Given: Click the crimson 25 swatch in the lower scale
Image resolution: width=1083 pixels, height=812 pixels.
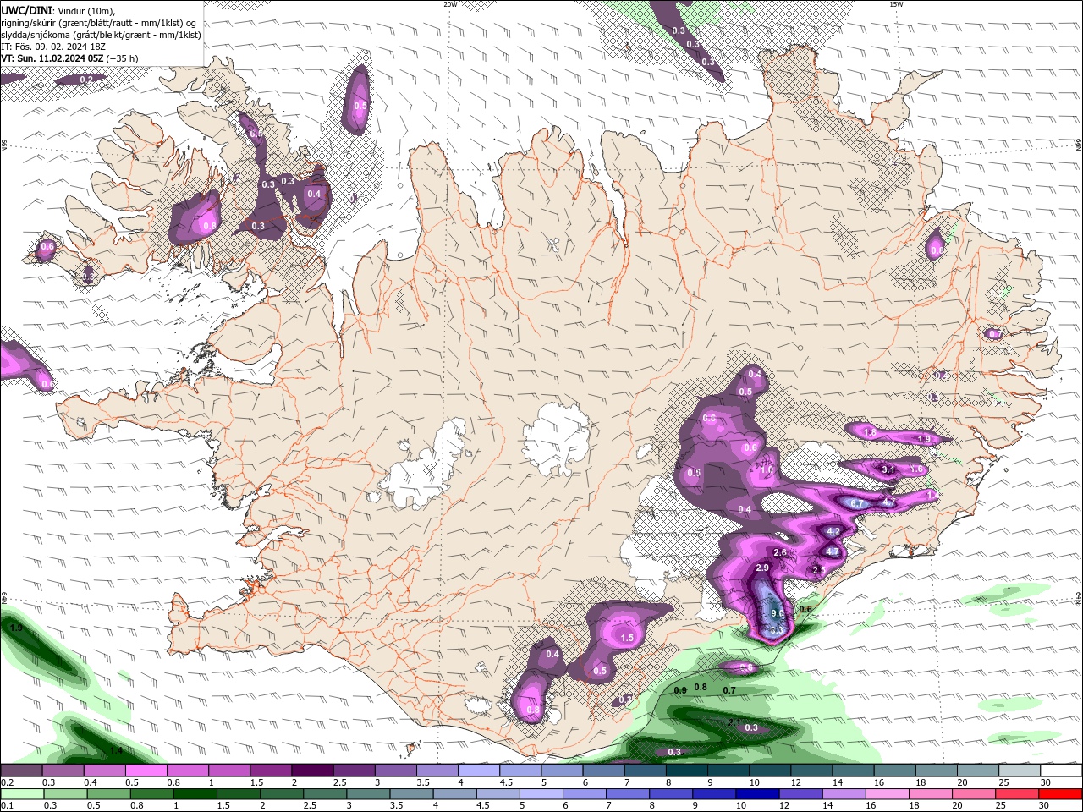Looking at the screenshot, I should 1017,794.
